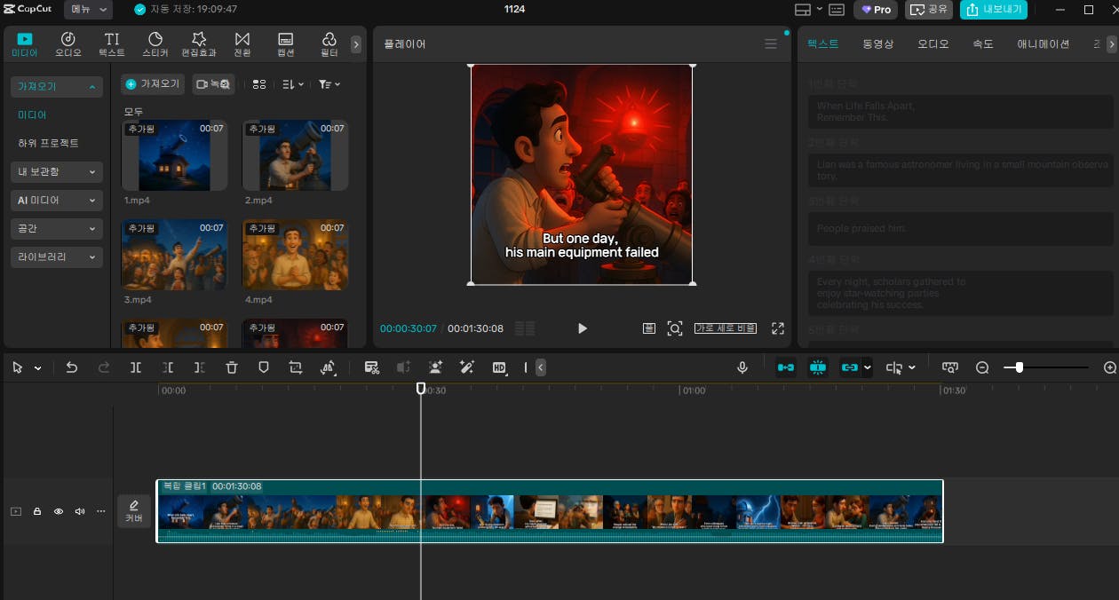The width and height of the screenshot is (1119, 600).
Task: Open the Crop tool for the clip
Action: (x=296, y=367)
